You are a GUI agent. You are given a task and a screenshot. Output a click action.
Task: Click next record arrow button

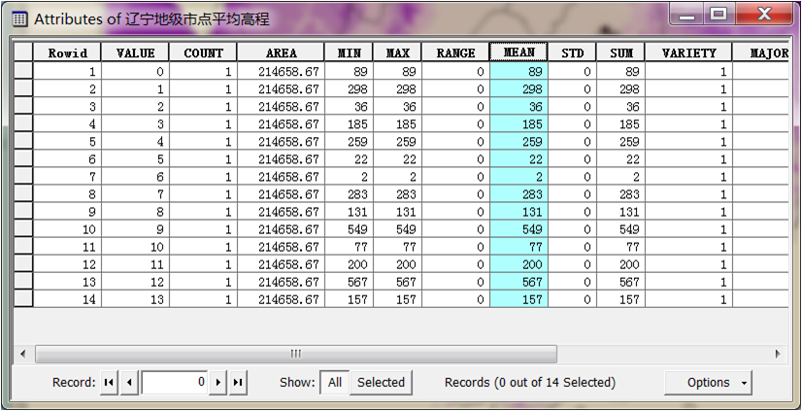(218, 383)
